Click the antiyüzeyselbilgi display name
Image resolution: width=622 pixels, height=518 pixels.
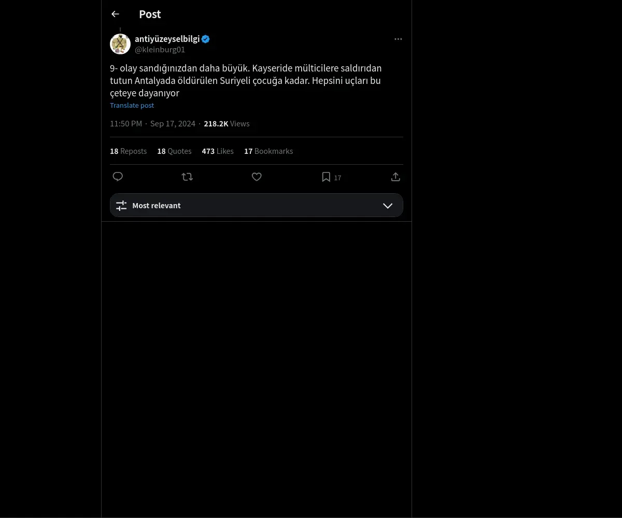pyautogui.click(x=167, y=39)
